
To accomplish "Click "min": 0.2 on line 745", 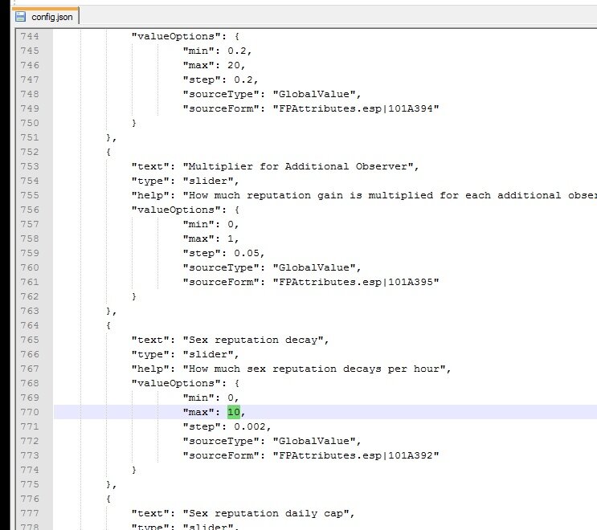I will point(215,51).
